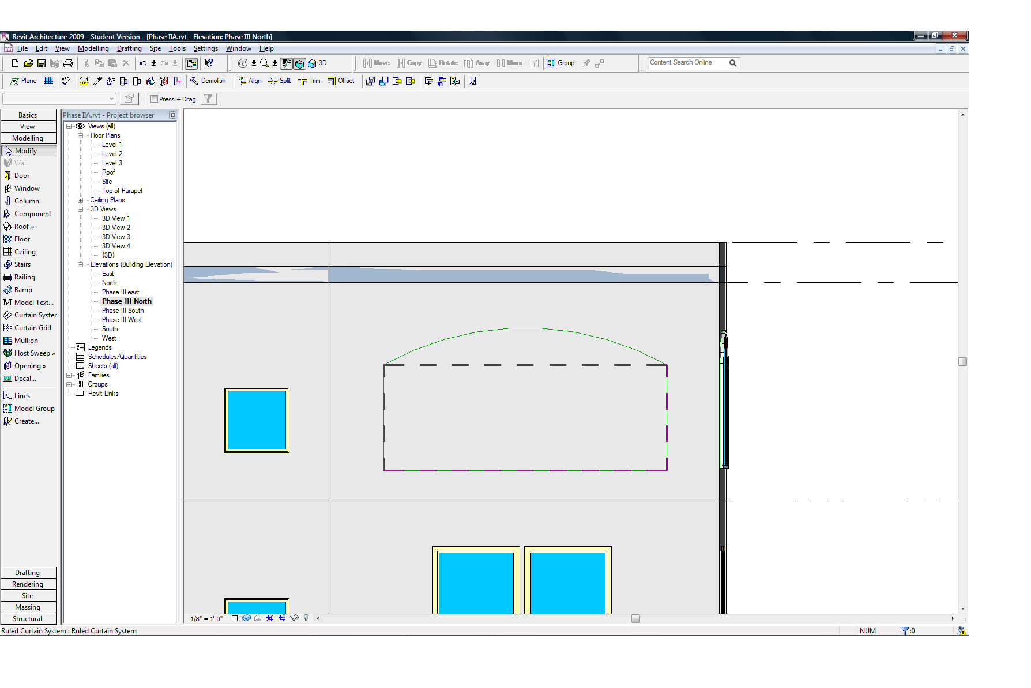Click the zoom magnifier tool
Viewport: 1031px width, 688px height.
tap(264, 63)
